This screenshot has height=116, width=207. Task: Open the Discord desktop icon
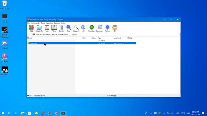[5, 45]
